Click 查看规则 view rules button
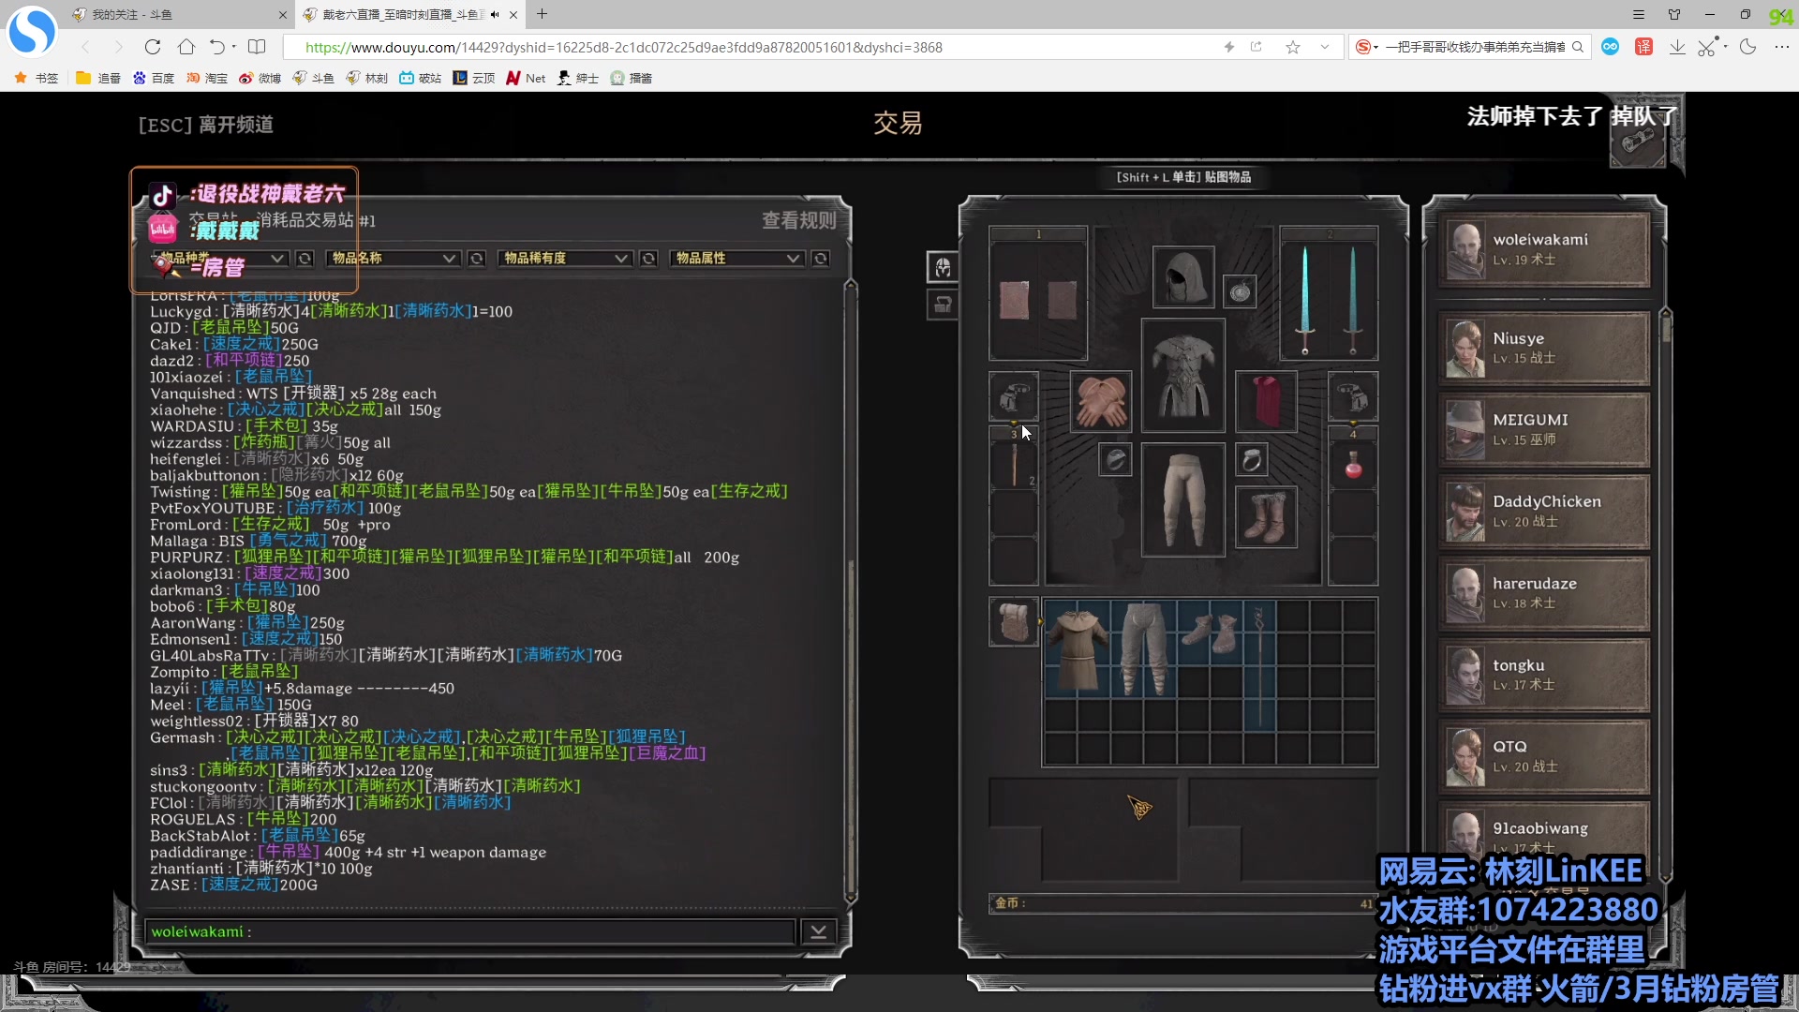The image size is (1799, 1012). pos(798,220)
